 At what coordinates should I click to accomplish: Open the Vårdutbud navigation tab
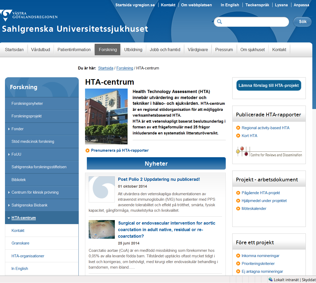pos(41,50)
